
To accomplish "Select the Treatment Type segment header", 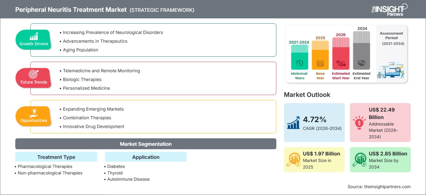I will 56,157.
